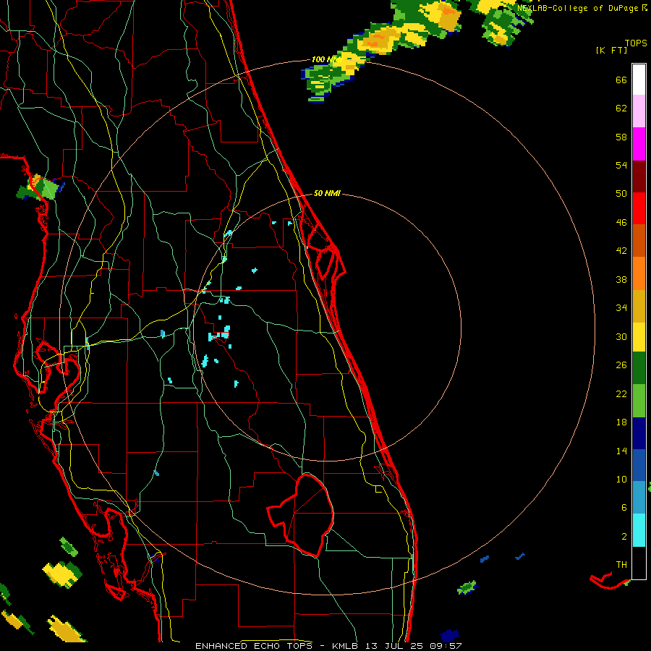The height and width of the screenshot is (651, 651).
Task: Click the "22" legend value
Action: coord(621,393)
